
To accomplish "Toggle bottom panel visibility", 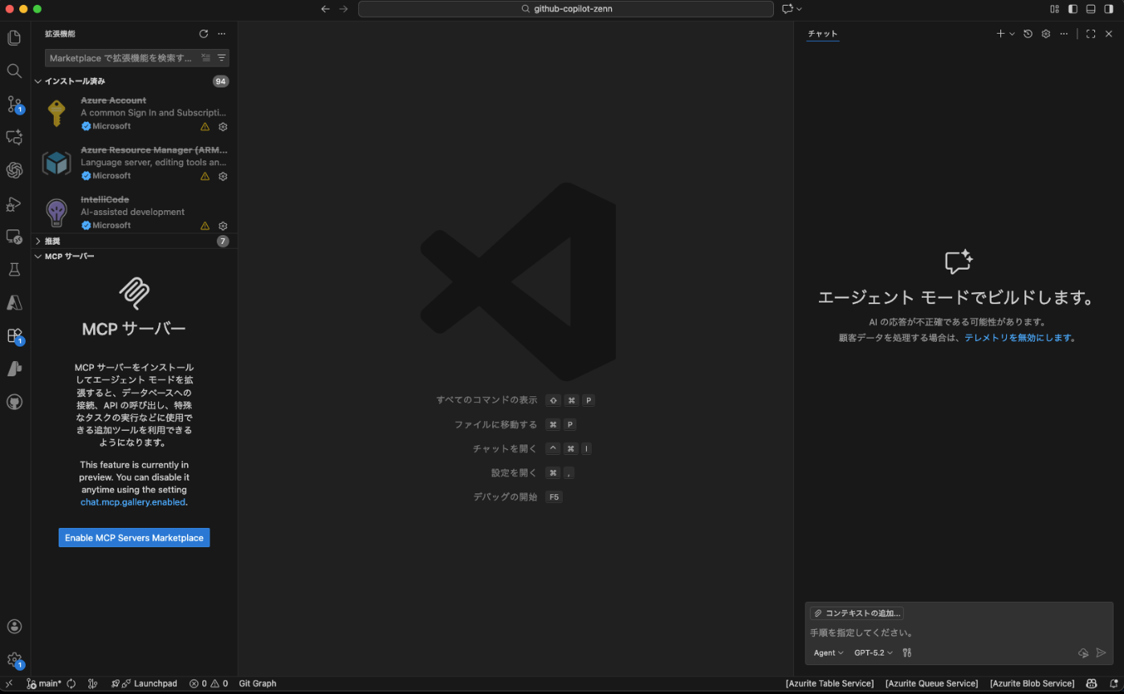I will point(1090,9).
